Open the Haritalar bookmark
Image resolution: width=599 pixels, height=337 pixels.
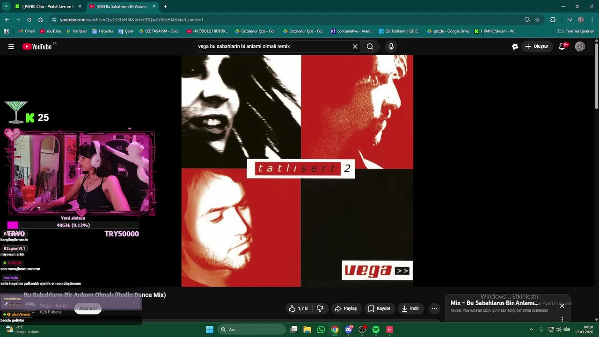[77, 31]
